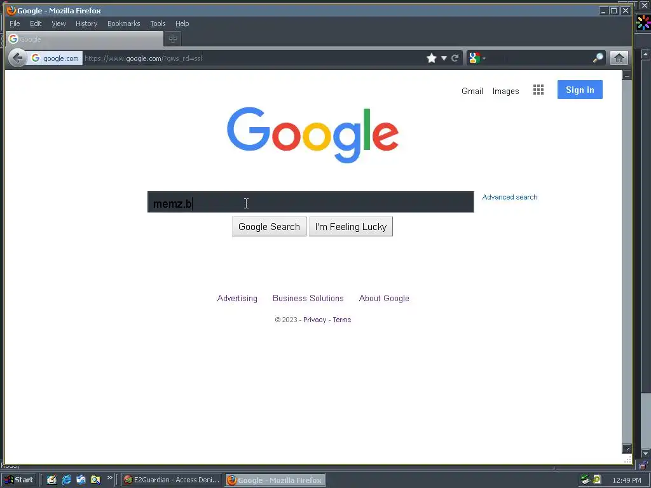The height and width of the screenshot is (488, 651).
Task: Select Google Mozilla Firefox taskbar button
Action: tap(275, 480)
